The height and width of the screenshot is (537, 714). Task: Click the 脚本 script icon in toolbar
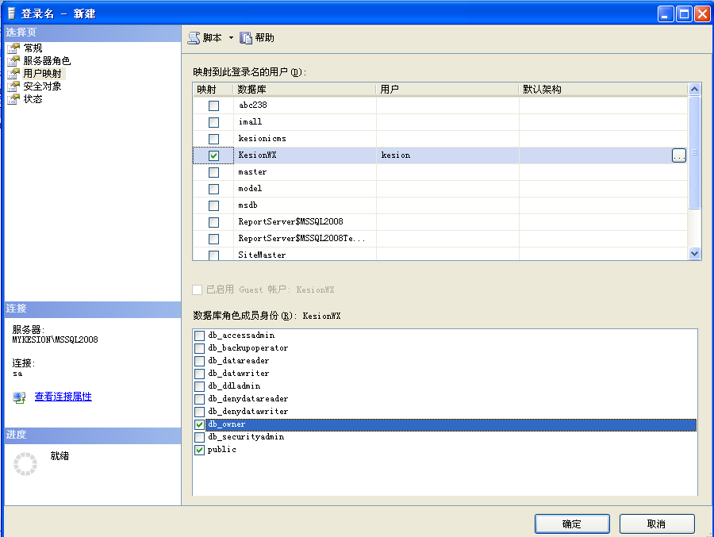click(194, 38)
